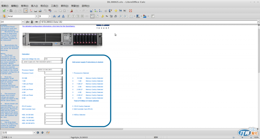The image size is (260, 139).
Task: Open the 格式 (Format) menu
Action: tap(44, 6)
